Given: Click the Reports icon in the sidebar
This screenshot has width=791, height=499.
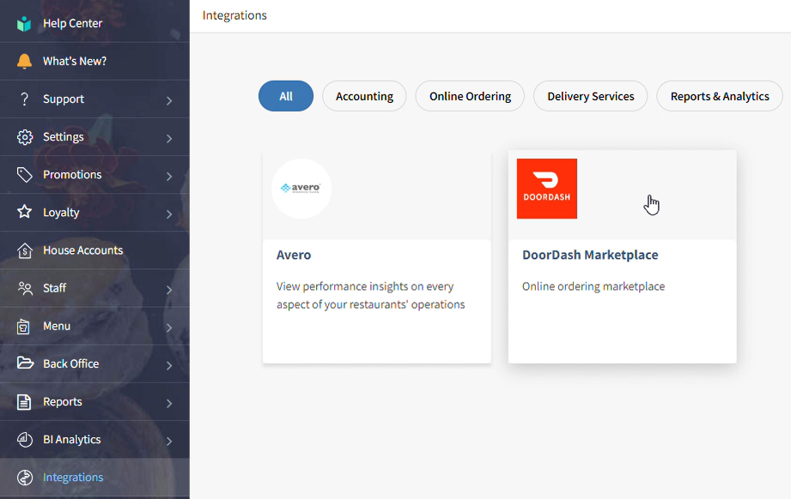Looking at the screenshot, I should pos(24,401).
